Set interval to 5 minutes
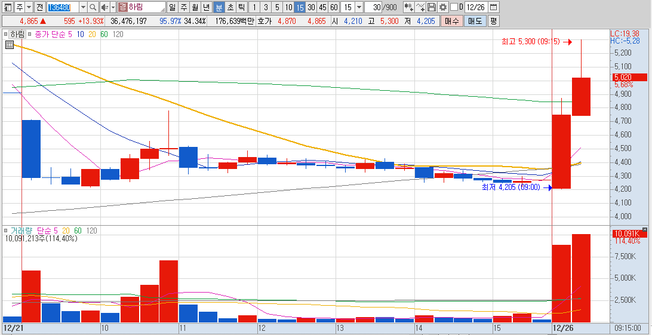This screenshot has height=335, width=652. [x=277, y=7]
